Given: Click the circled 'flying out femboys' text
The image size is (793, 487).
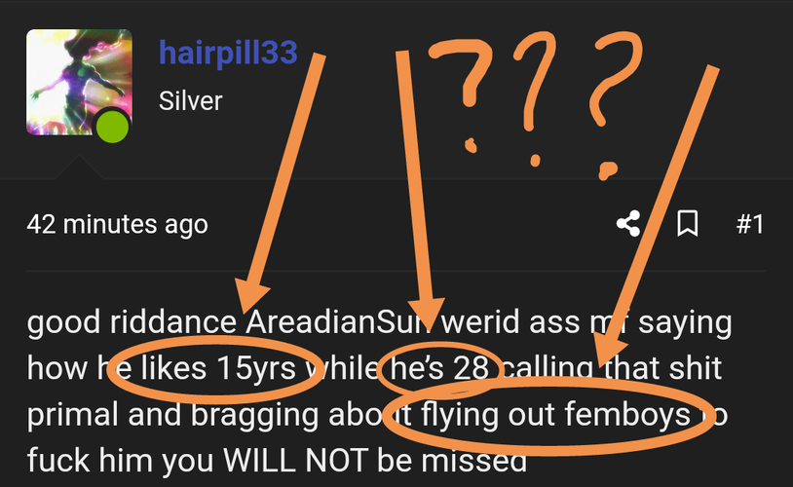Looking at the screenshot, I should 555,414.
